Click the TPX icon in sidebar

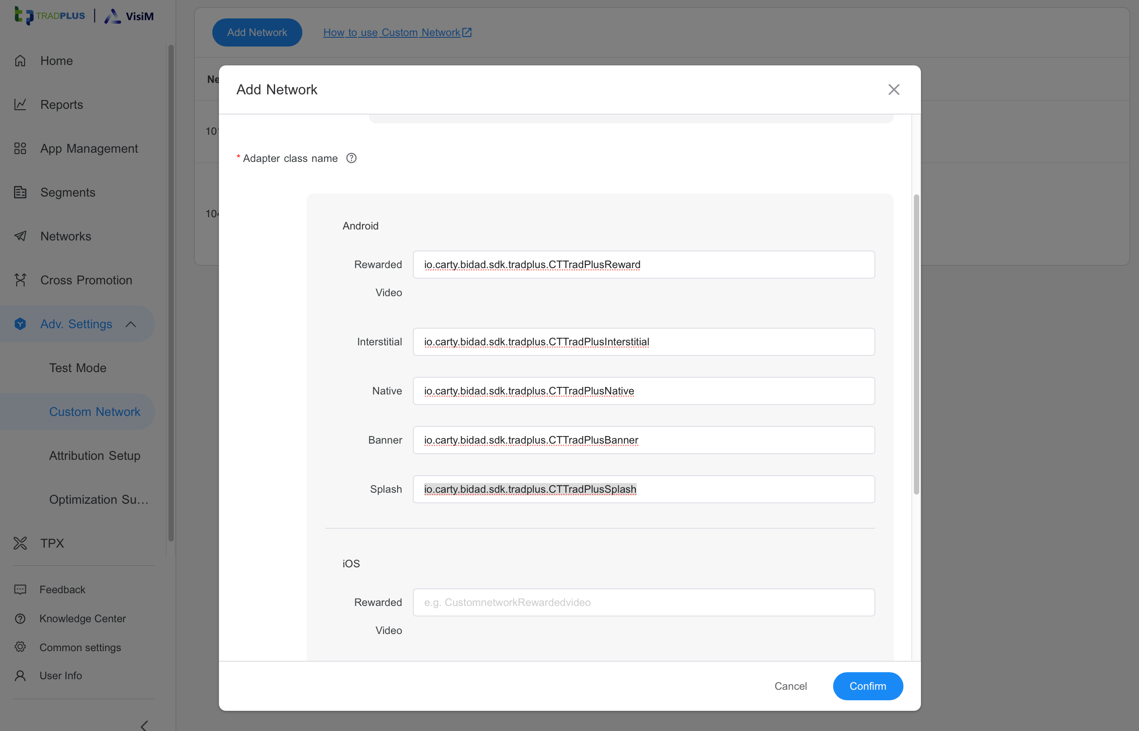tap(20, 543)
